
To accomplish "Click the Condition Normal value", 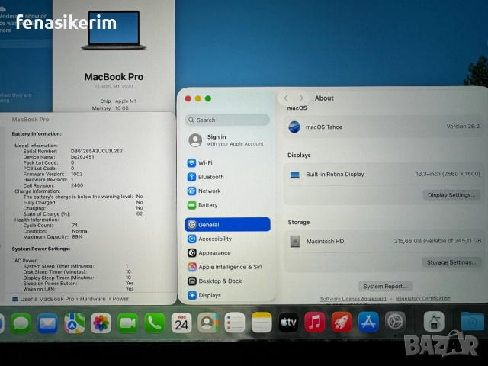I will point(80,231).
